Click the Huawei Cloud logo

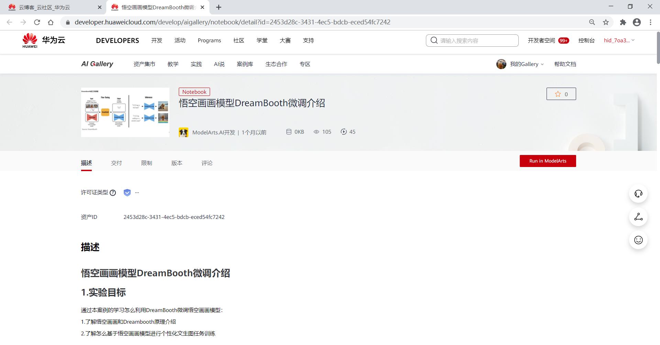point(44,41)
